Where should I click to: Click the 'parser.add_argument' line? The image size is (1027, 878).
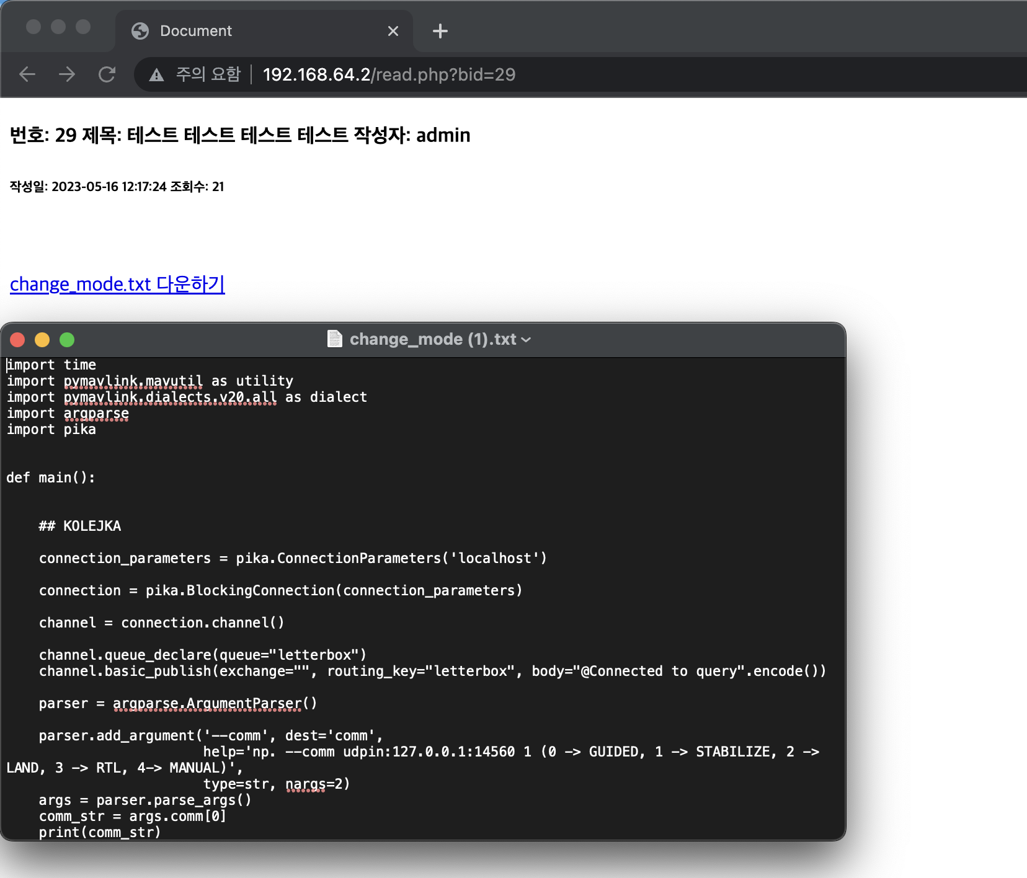(x=211, y=735)
